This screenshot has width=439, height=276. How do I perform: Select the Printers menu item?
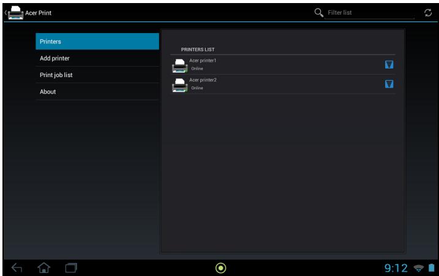pos(97,42)
